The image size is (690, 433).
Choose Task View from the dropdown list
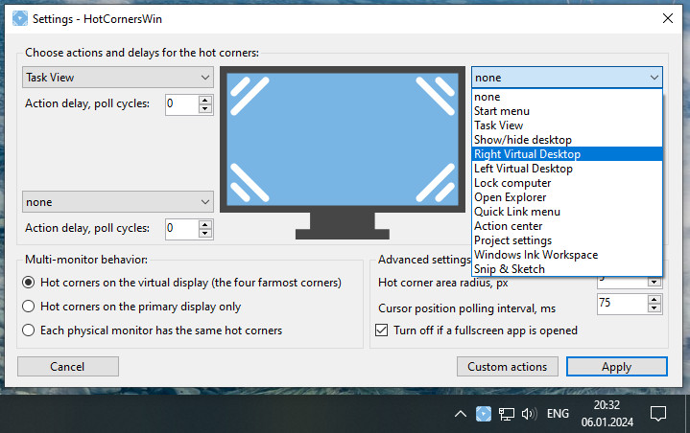coord(567,125)
